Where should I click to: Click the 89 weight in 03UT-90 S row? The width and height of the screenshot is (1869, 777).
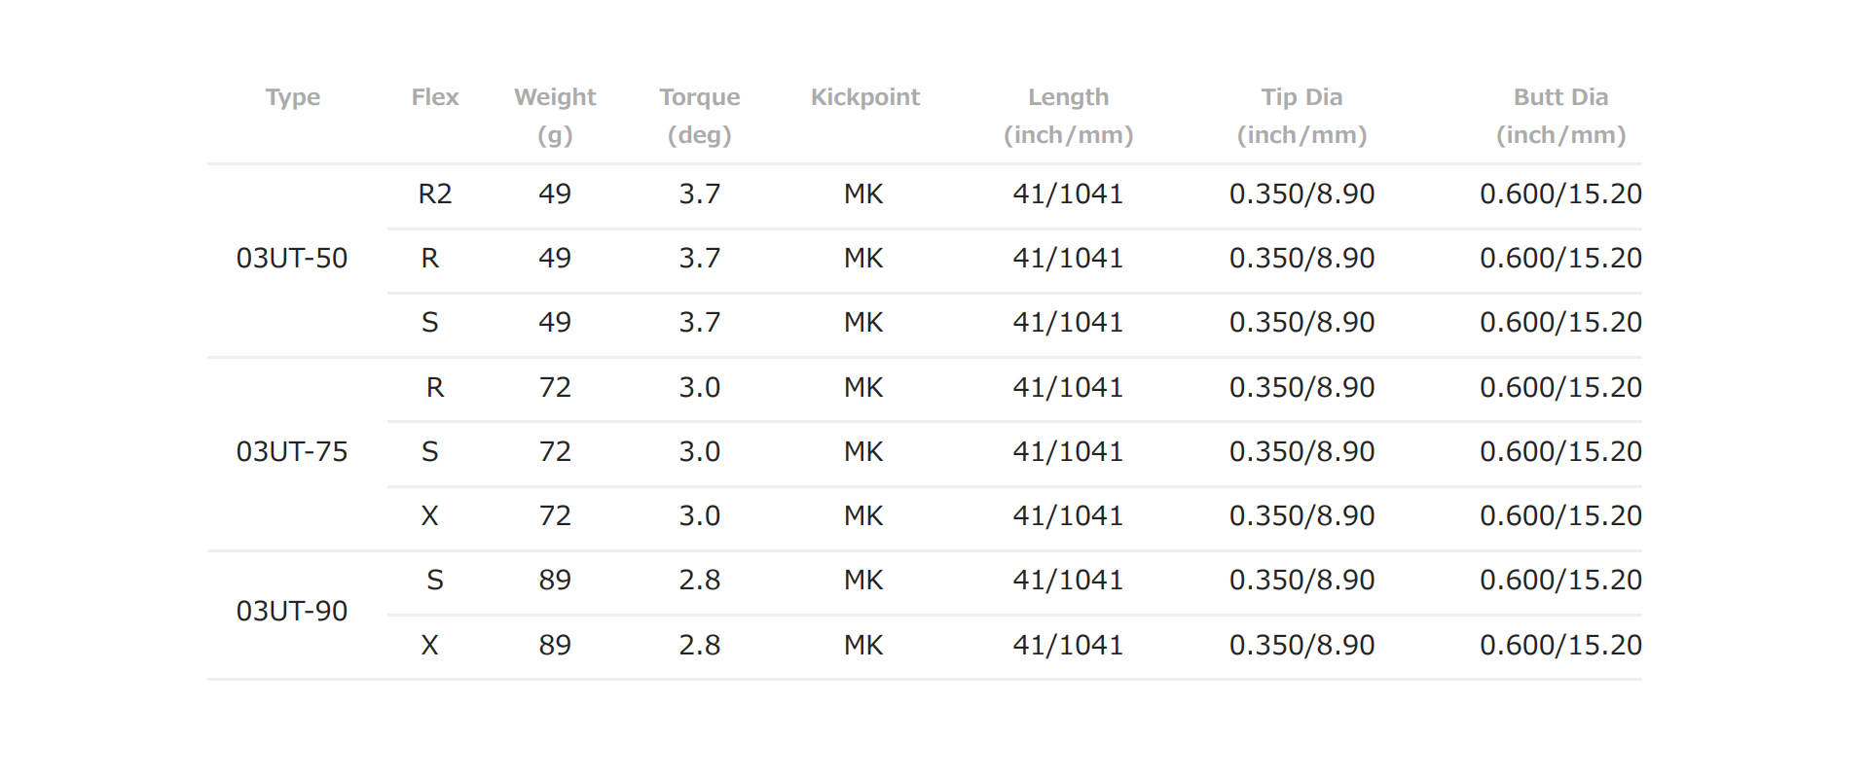point(555,581)
